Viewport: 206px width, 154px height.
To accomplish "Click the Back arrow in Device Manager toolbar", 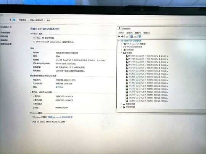I will coord(119,37).
